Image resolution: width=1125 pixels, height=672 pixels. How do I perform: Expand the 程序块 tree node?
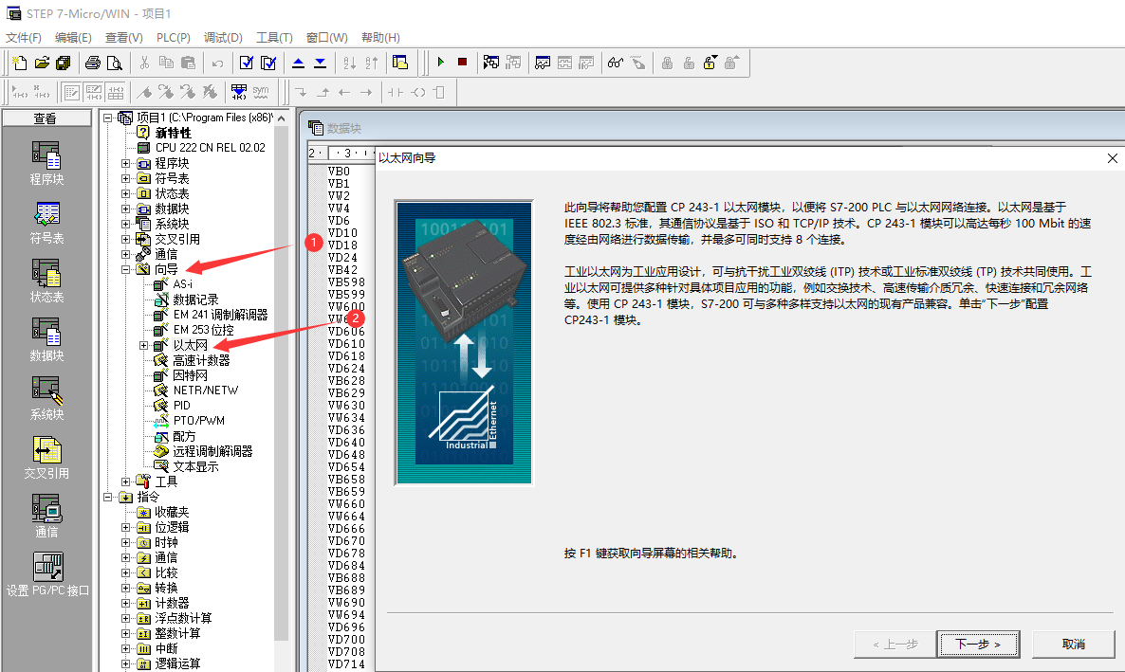(x=125, y=164)
